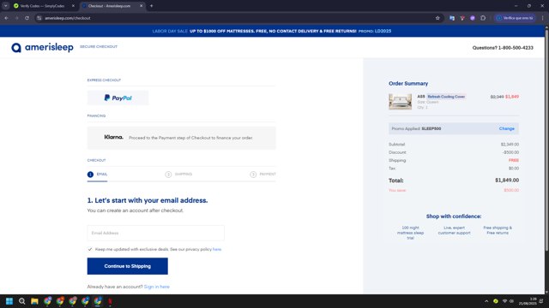Click the FREE shipping value
The width and height of the screenshot is (549, 308).
tap(514, 160)
